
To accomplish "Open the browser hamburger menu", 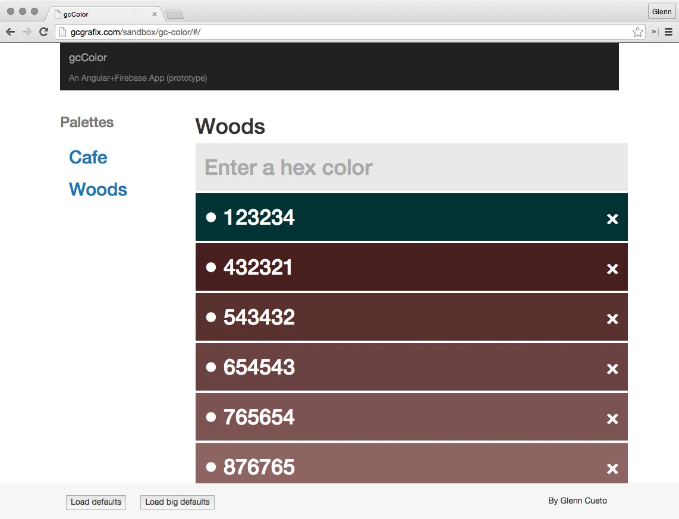I will [x=668, y=32].
